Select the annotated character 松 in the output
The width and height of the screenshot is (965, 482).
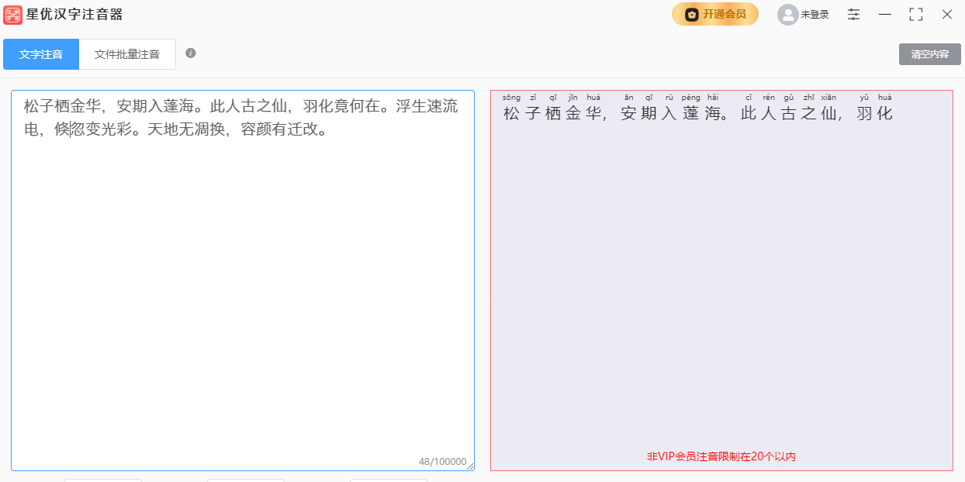pyautogui.click(x=511, y=113)
